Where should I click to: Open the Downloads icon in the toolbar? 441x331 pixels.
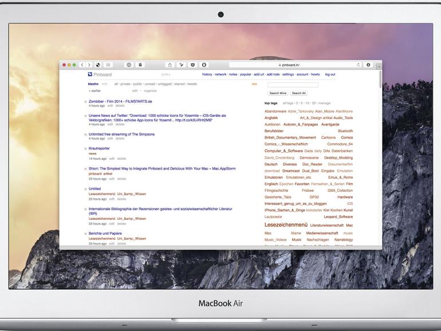[x=368, y=65]
